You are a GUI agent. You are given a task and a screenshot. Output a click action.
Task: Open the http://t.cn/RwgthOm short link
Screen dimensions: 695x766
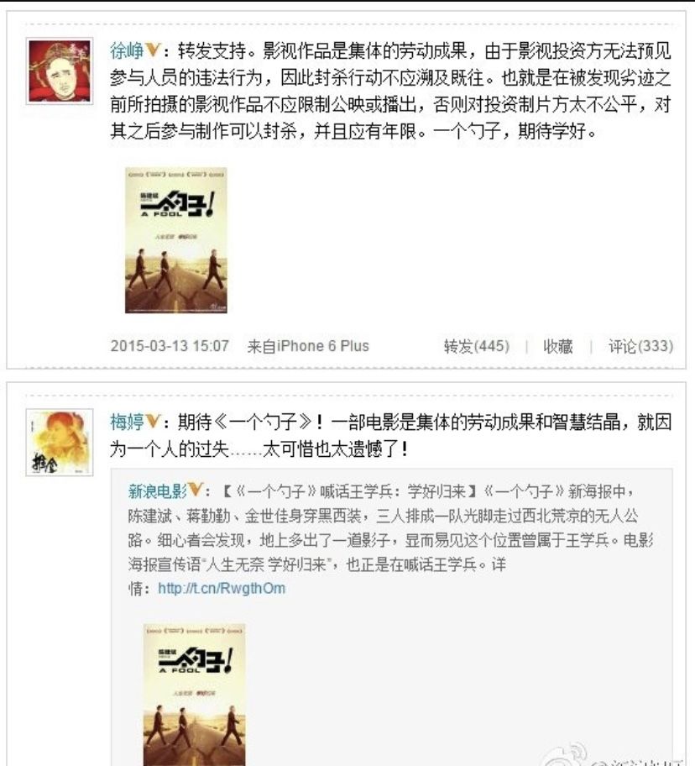click(x=222, y=588)
